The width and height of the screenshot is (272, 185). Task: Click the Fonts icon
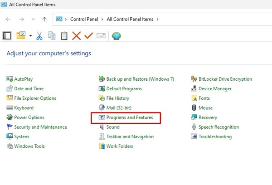[x=194, y=98]
